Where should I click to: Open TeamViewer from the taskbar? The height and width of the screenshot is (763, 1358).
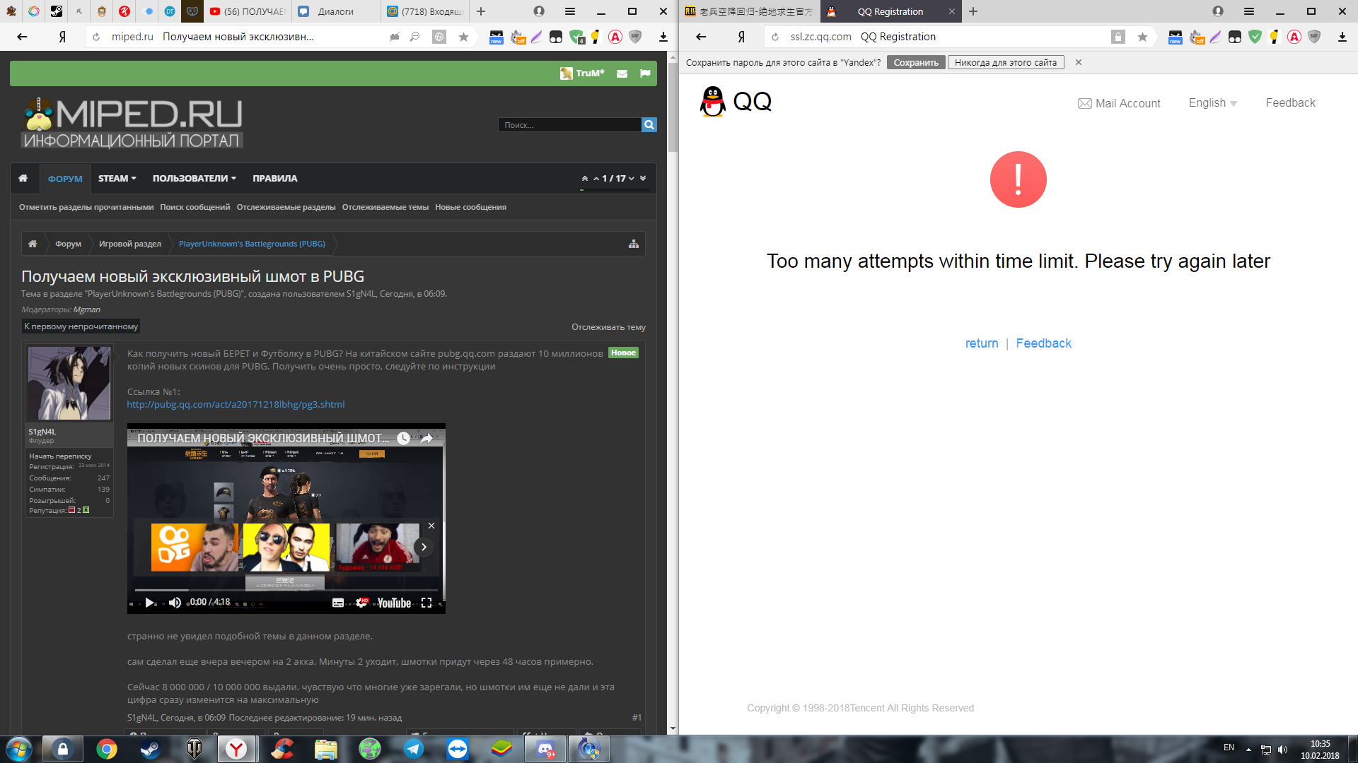click(x=458, y=749)
